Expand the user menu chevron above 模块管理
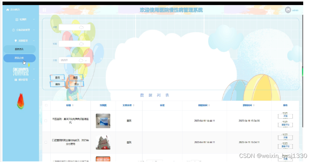The height and width of the screenshot is (162, 312). (x=34, y=69)
